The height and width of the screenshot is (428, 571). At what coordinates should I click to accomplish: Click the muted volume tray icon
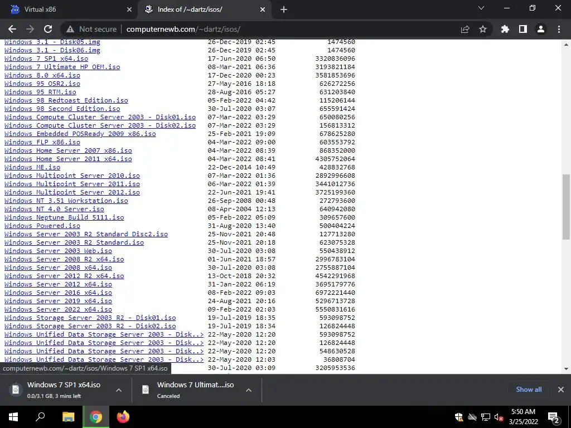499,417
